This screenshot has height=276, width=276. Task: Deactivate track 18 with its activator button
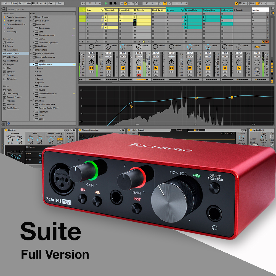(x=91, y=68)
